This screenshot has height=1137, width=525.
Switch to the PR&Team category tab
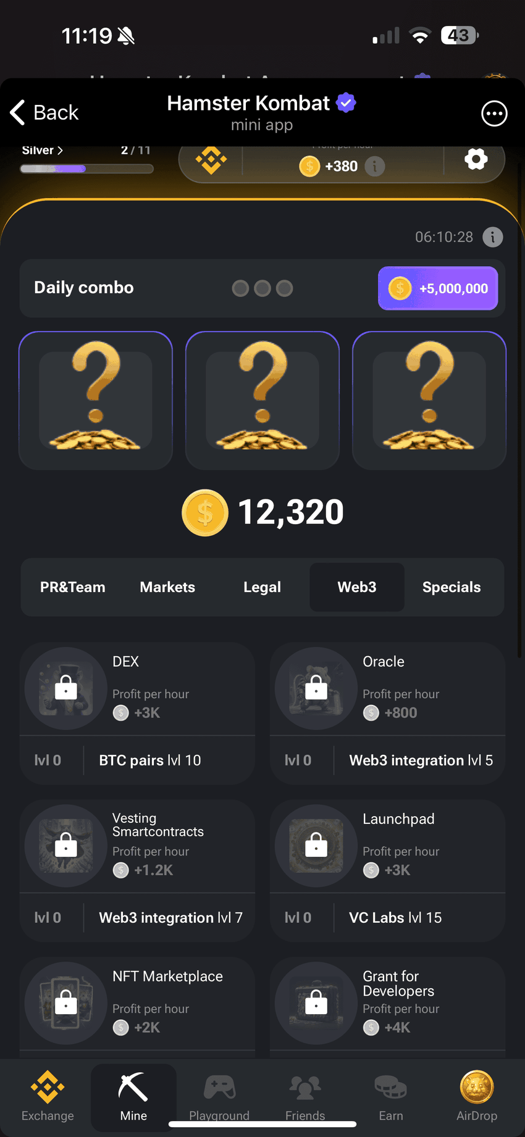(x=73, y=587)
